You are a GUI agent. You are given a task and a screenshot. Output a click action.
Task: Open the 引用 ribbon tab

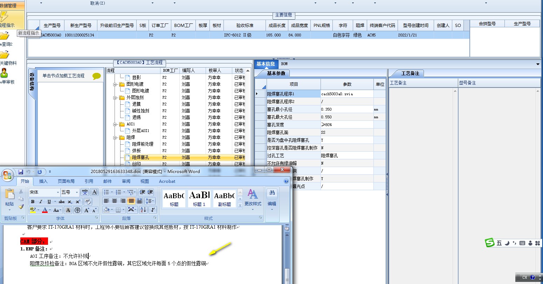tap(89, 181)
